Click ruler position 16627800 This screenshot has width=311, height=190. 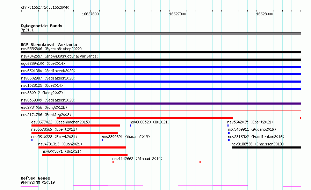pos(90,14)
